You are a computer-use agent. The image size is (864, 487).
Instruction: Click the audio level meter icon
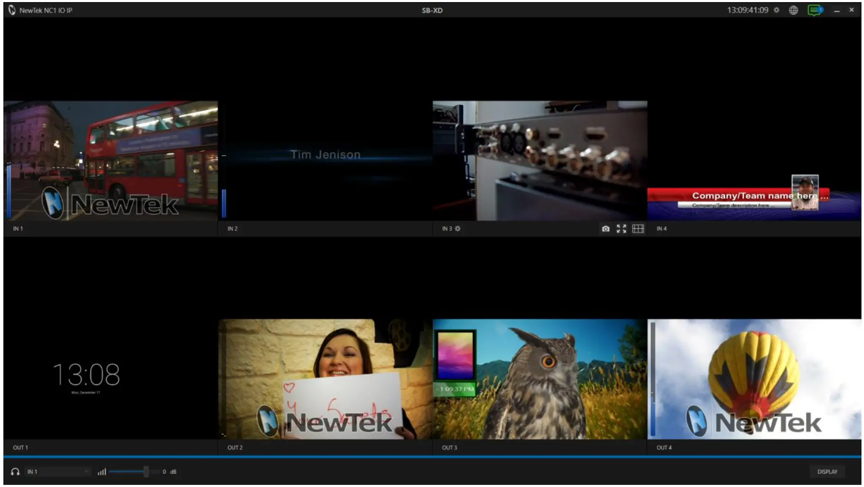102,472
